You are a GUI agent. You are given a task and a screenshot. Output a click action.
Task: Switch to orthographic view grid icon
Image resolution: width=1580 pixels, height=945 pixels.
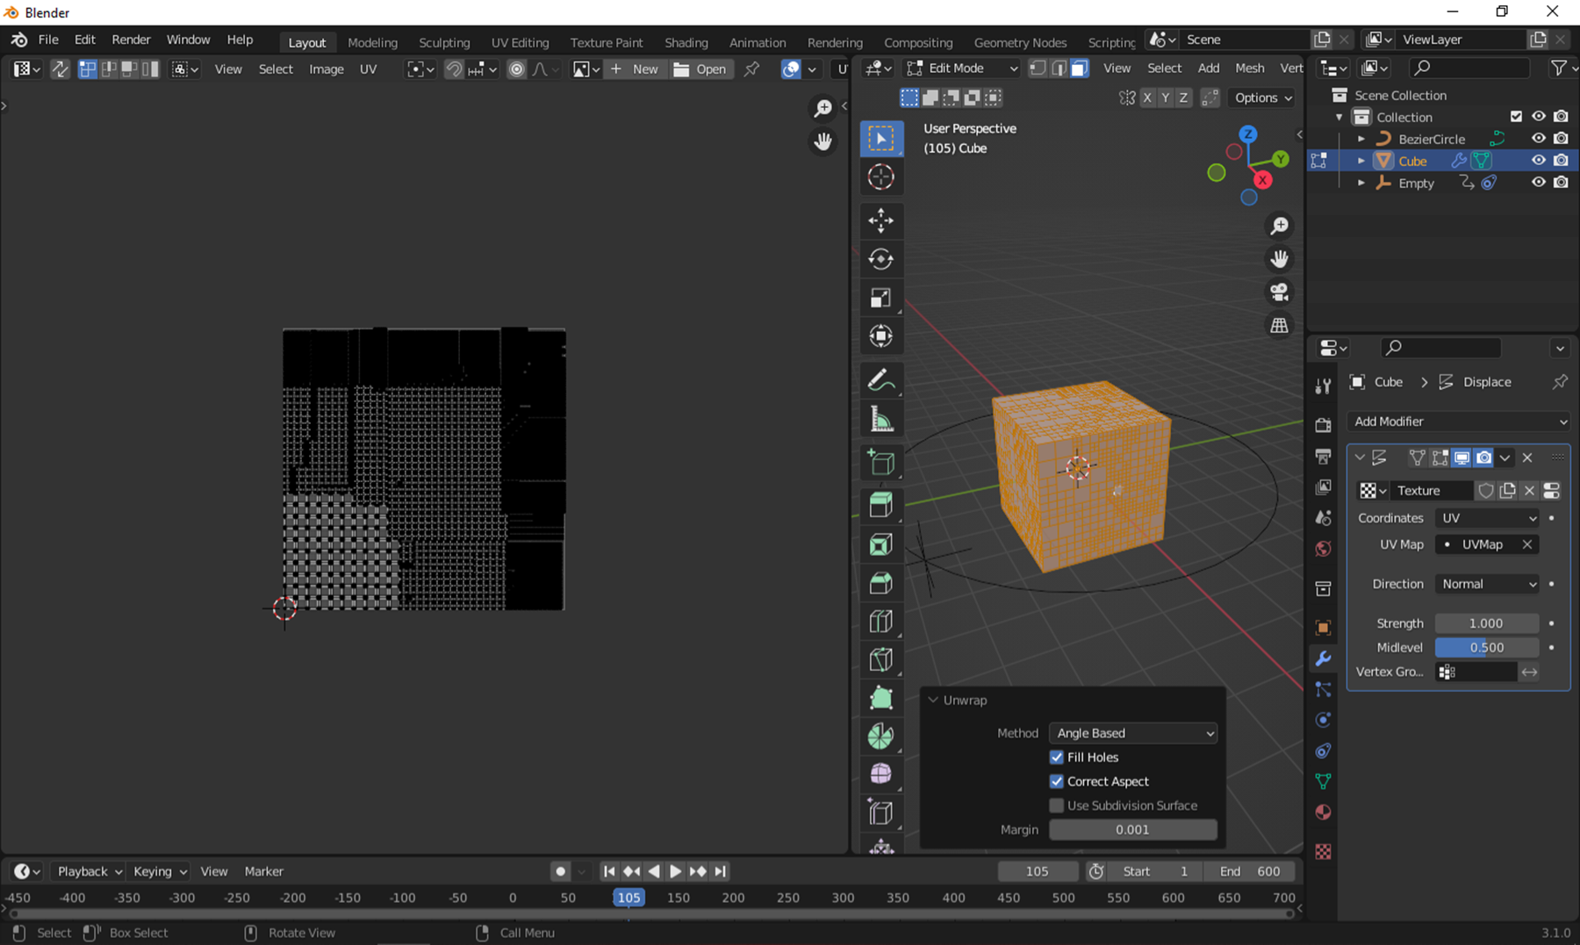pos(1280,326)
